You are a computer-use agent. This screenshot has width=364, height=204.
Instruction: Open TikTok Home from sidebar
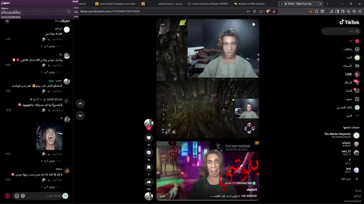pos(357,41)
